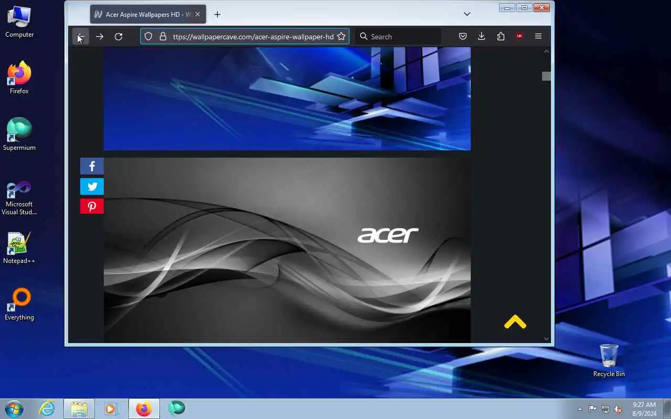Image resolution: width=671 pixels, height=419 pixels.
Task: Click the Supermium taskbar icon
Action: (177, 408)
